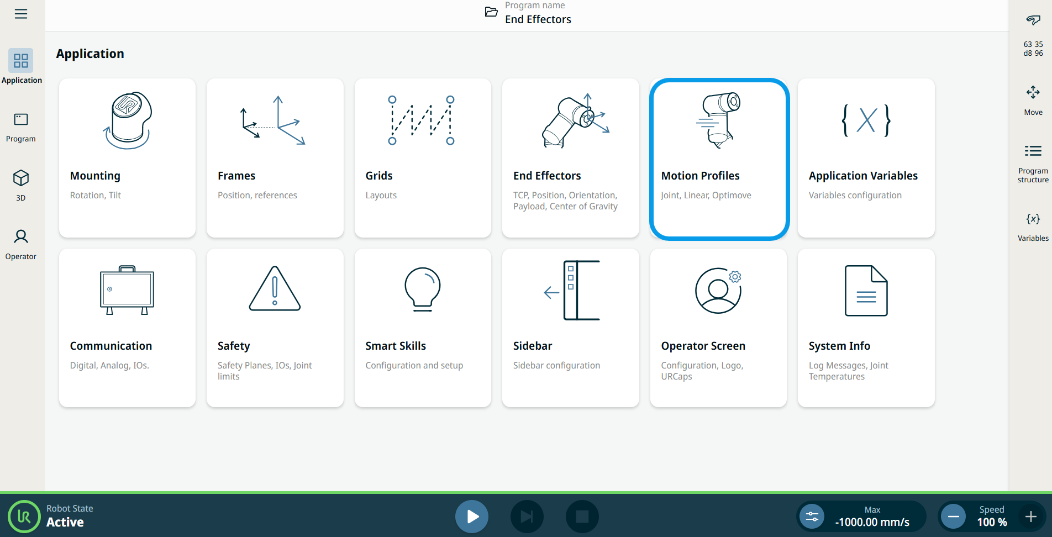1052x537 pixels.
Task: Increase speed with the plus button
Action: [x=1030, y=517]
